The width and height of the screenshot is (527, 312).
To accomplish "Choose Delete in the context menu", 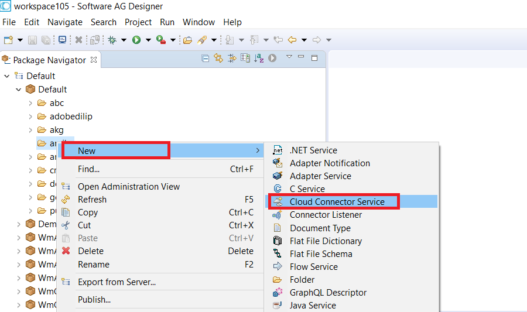I will pyautogui.click(x=160, y=251).
